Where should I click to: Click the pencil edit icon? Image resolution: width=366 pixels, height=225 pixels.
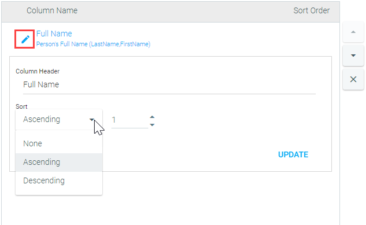25,39
